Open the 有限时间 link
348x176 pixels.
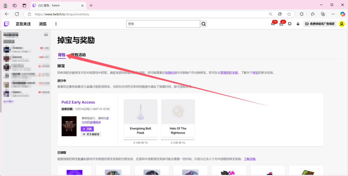171,73
